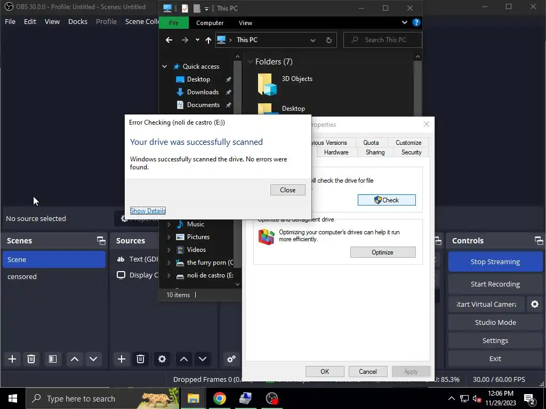
Task: Click the muted volume tray icon
Action: point(476,399)
